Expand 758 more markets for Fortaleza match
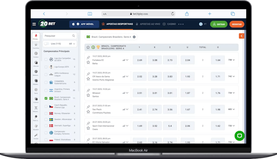The width and height of the screenshot is (277, 159). coord(231,60)
